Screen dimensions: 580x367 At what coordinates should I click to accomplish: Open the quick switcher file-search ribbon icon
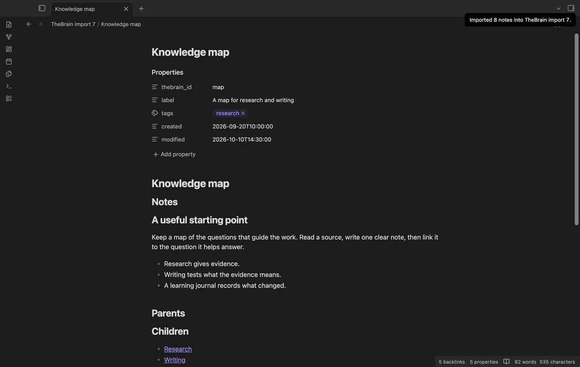9,24
